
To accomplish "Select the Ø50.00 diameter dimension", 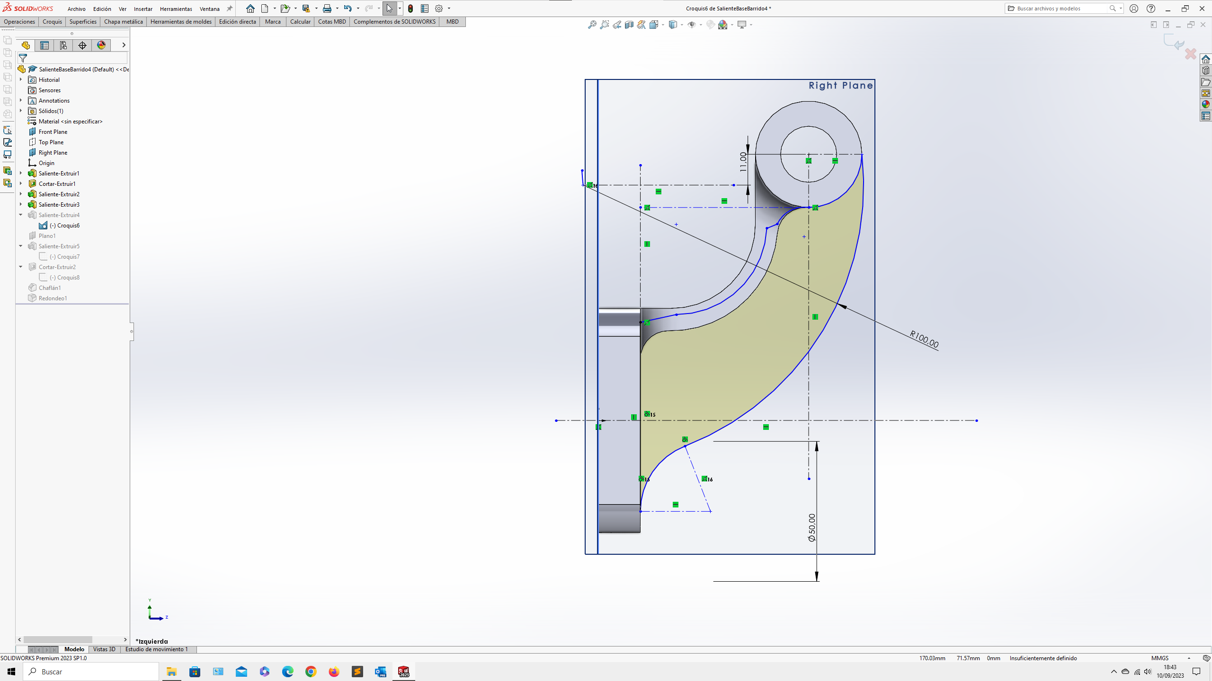I will pos(812,527).
